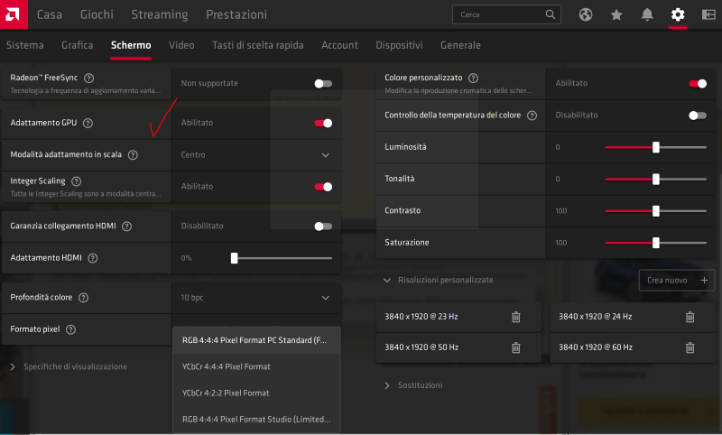The image size is (722, 435).
Task: Select the 3840 x 1920 @ 60 Hz entry
Action: tap(633, 347)
